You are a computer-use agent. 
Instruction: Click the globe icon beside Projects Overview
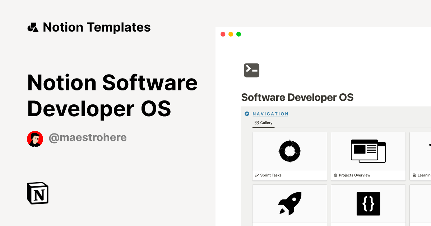pos(335,175)
